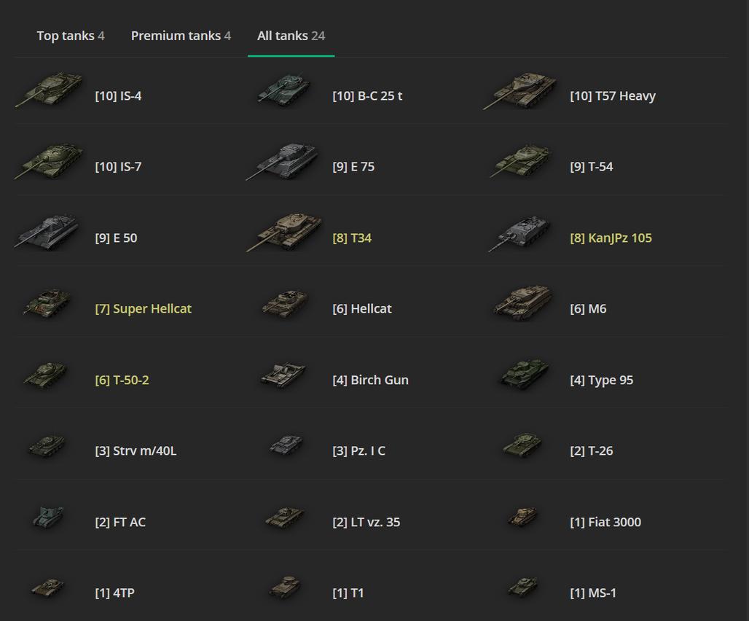Screen dimensions: 749x621
Task: Click the [9] T-54 tank name
Action: coord(591,167)
